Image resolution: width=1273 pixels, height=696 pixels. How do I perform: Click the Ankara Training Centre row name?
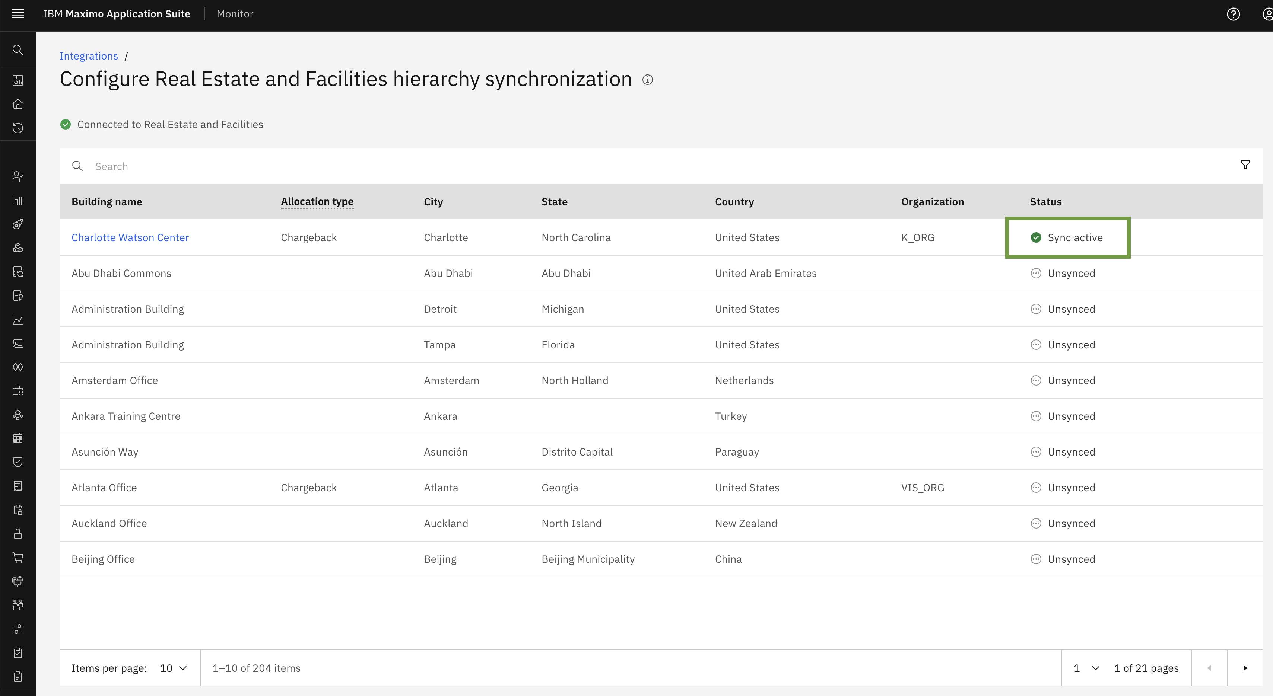tap(126, 416)
